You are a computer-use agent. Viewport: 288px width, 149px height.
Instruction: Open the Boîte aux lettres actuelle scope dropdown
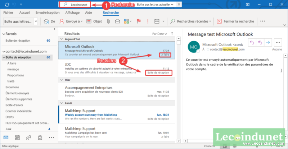(155, 5)
